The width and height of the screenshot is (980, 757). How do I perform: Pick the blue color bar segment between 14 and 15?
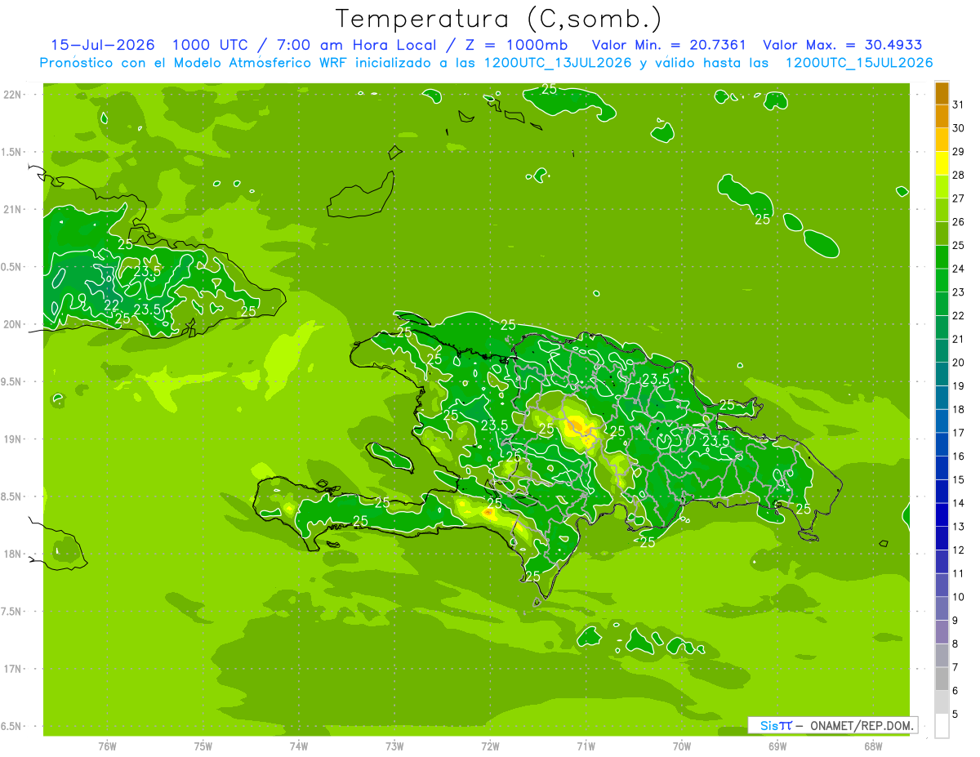pyautogui.click(x=942, y=492)
